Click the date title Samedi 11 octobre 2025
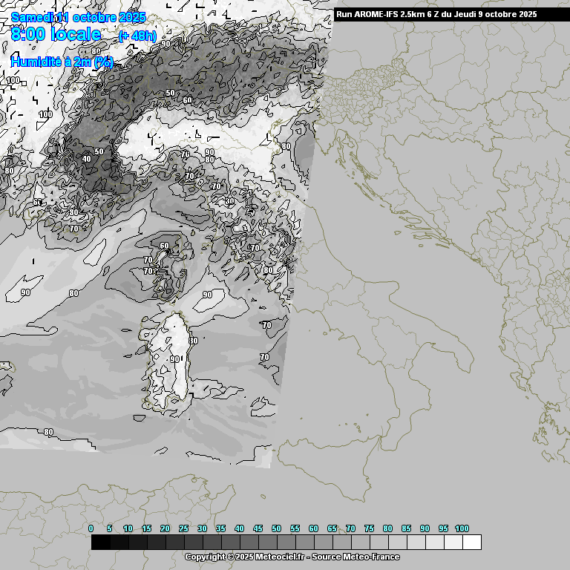Screen dimensions: 570x570 tap(78, 16)
